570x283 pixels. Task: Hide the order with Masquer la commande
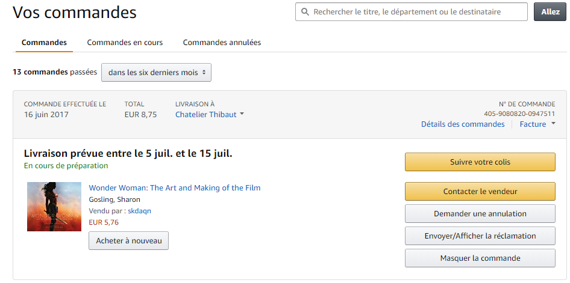click(x=480, y=258)
